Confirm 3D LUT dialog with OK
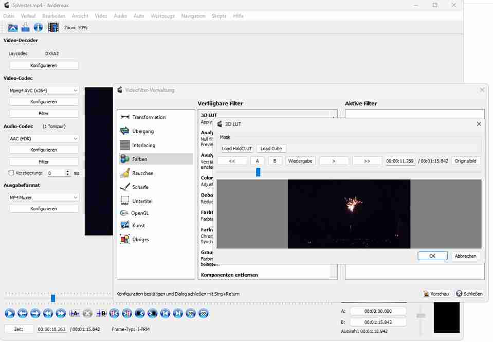Screen dimensions: 493x342 [x=432, y=256]
